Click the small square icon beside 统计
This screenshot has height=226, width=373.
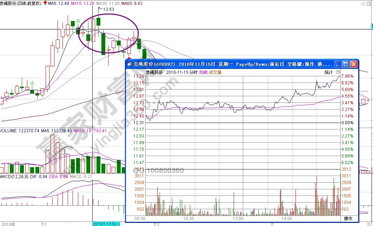[338, 72]
